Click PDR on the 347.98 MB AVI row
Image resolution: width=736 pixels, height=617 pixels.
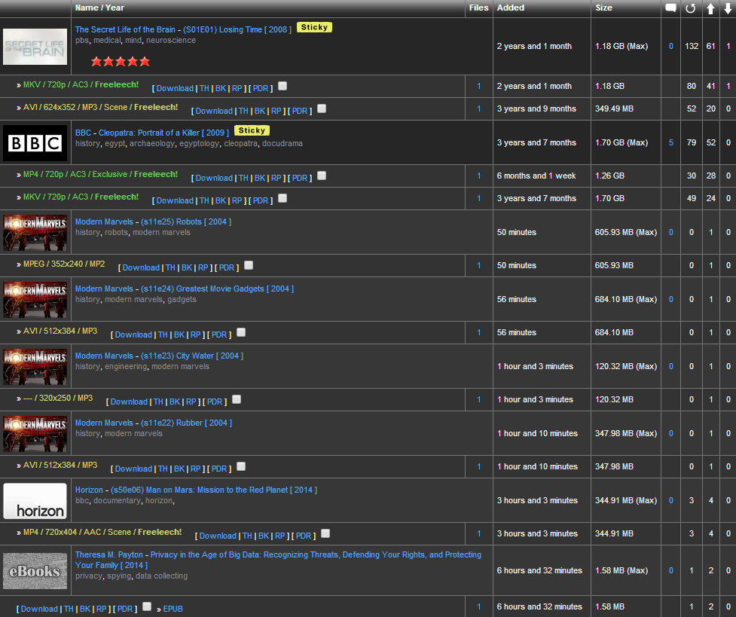click(x=219, y=469)
